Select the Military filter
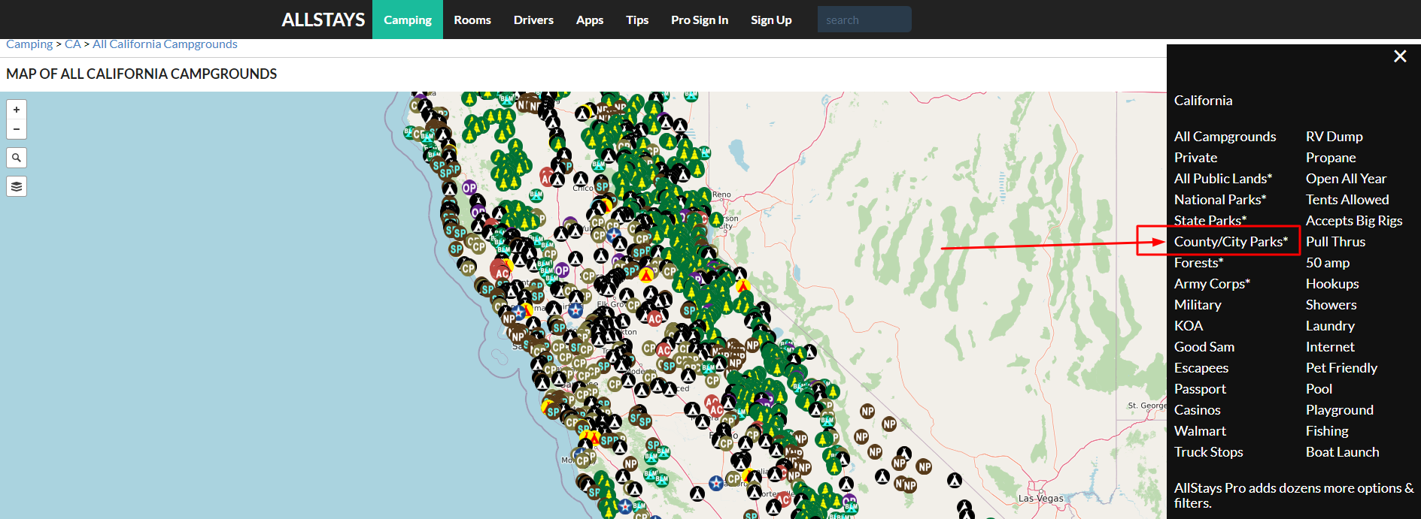 tap(1198, 305)
